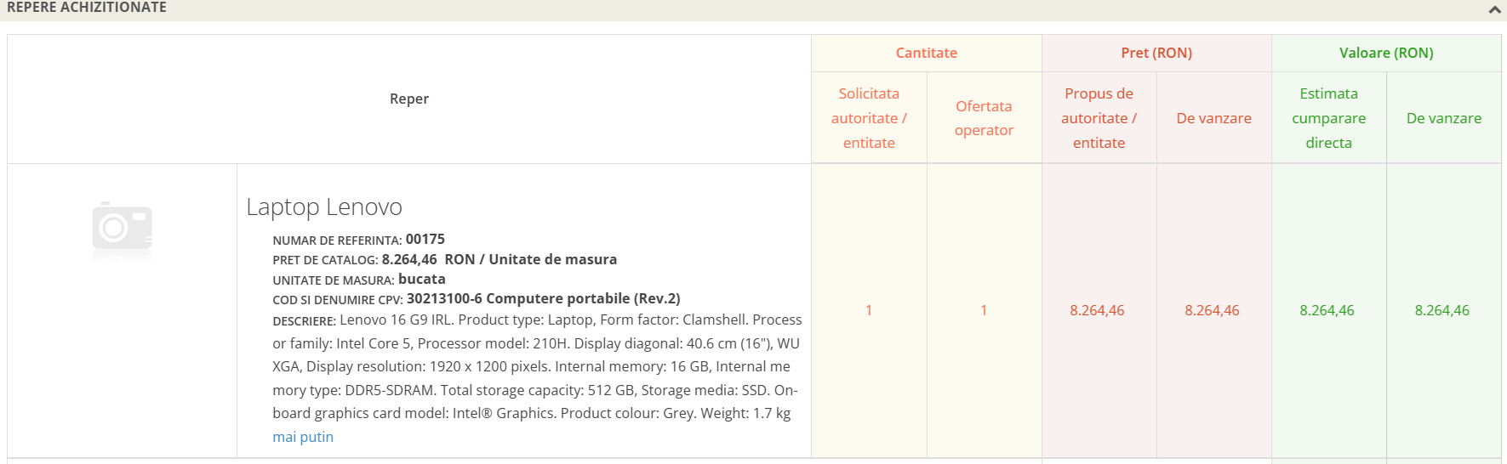Viewport: 1507px width, 464px height.
Task: Click the Solicitata autoritate / entitate header
Action: pyautogui.click(x=869, y=118)
